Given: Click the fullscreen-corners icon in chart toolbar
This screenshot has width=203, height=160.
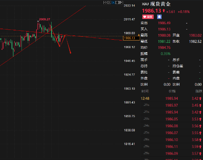Looking at the screenshot, I should point(117,2).
